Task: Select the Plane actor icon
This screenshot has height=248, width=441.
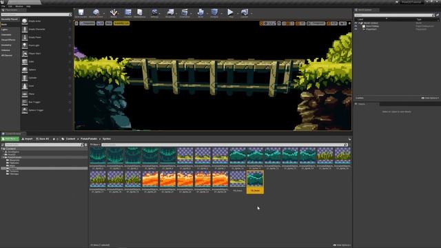Action: click(25, 94)
